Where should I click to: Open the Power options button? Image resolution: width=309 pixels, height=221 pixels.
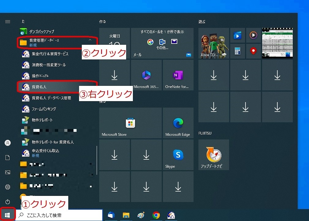[8, 202]
